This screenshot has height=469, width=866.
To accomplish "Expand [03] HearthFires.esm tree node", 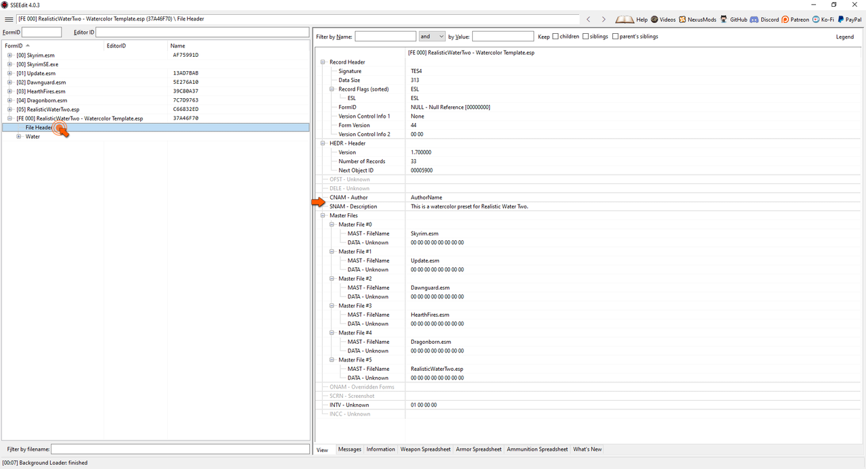I will click(10, 91).
